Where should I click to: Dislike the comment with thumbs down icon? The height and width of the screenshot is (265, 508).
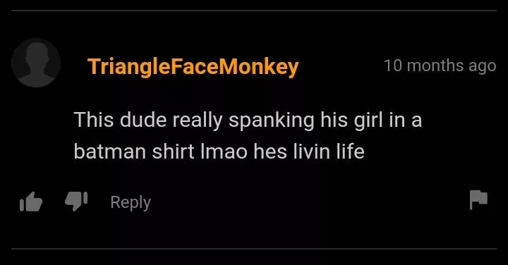76,201
